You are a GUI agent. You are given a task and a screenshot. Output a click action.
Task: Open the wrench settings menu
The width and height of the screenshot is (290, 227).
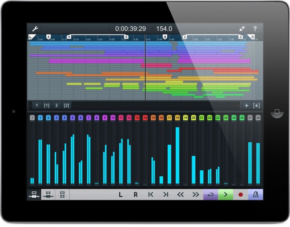click(34, 29)
